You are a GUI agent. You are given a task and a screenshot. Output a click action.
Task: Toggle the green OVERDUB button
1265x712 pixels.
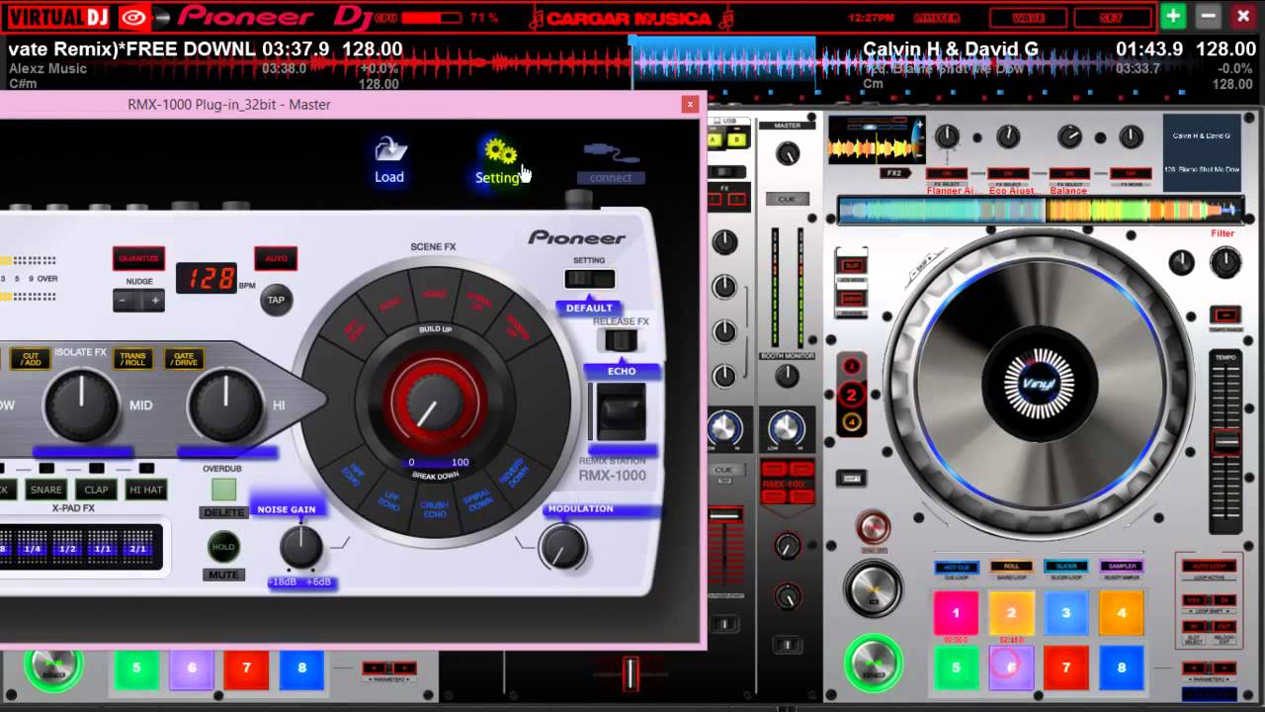pyautogui.click(x=223, y=489)
